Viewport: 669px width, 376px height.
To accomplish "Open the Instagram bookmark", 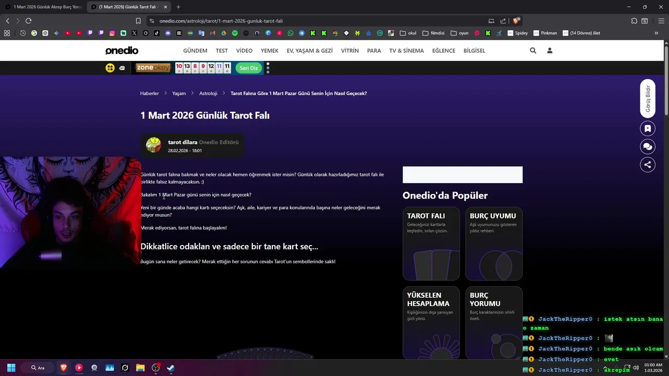I will [112, 33].
